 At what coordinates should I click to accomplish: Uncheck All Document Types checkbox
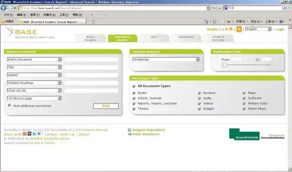134,86
